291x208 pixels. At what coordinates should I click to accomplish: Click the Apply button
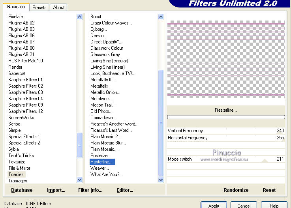(x=214, y=205)
